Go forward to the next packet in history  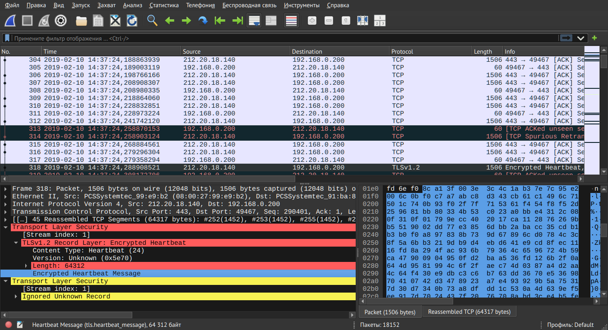click(186, 21)
